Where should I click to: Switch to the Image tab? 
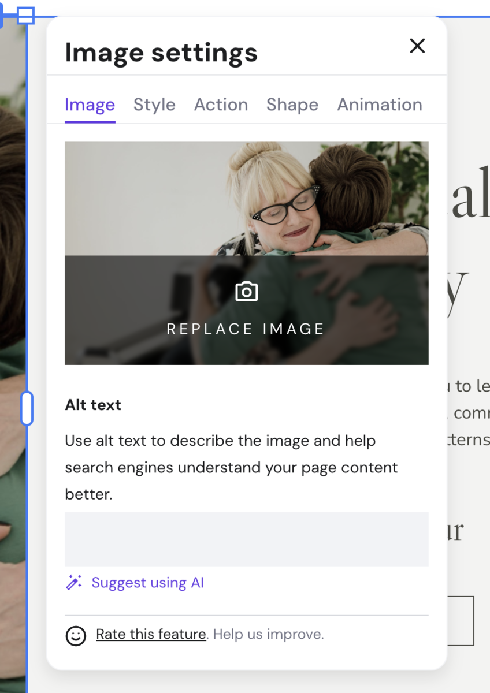pyautogui.click(x=90, y=105)
